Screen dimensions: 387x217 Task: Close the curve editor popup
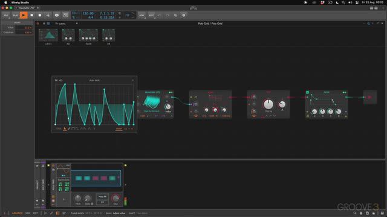[133, 80]
